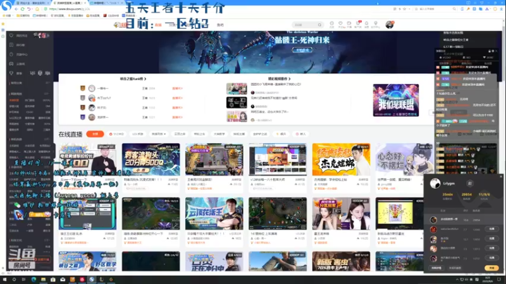Click the browser address bar URL
The image size is (506, 284).
pyautogui.click(x=70, y=9)
